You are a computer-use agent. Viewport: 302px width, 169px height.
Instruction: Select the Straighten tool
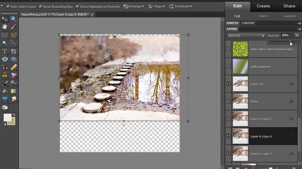[14, 59]
